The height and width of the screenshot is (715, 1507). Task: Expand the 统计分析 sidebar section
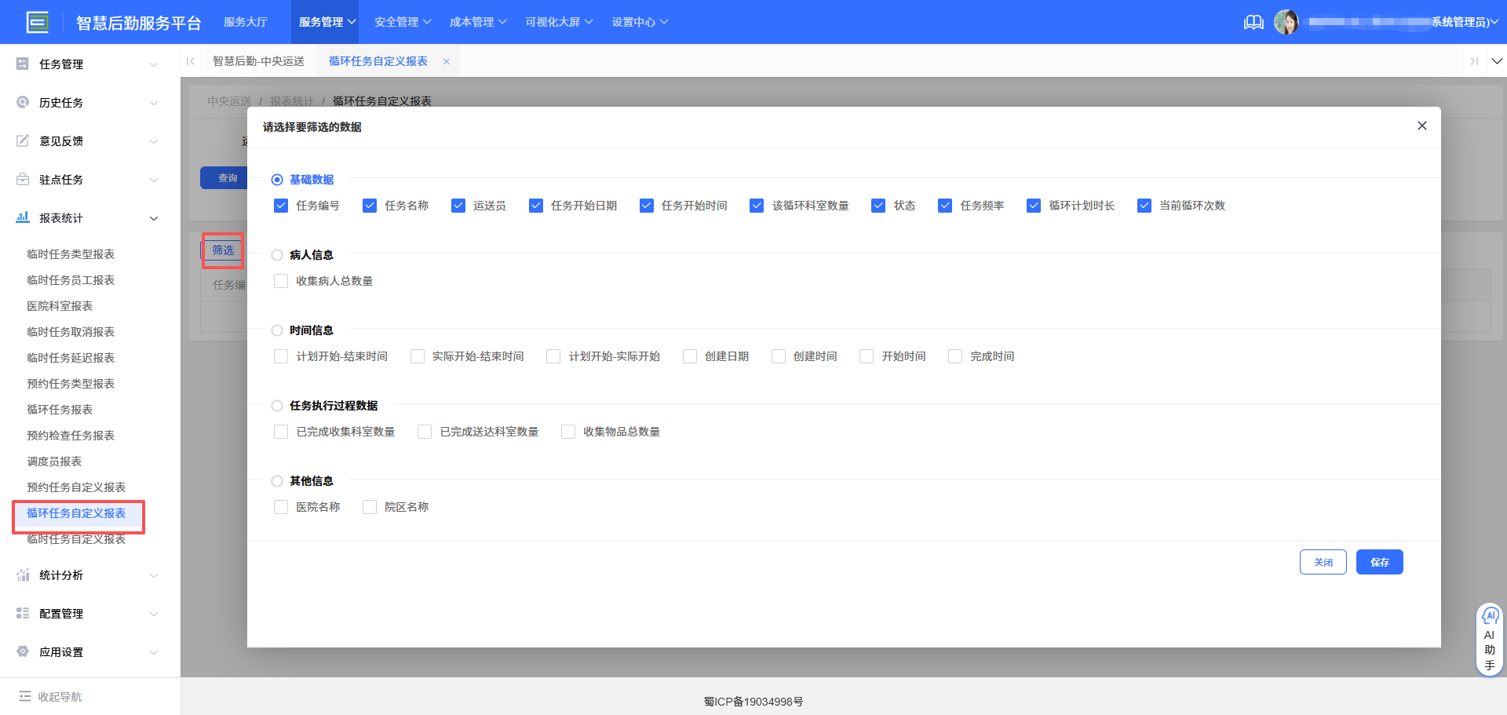pos(62,575)
